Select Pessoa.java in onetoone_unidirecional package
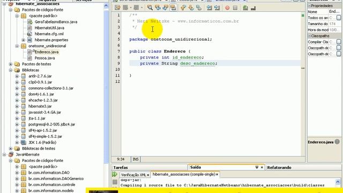This screenshot has width=343, height=193. pos(44,58)
